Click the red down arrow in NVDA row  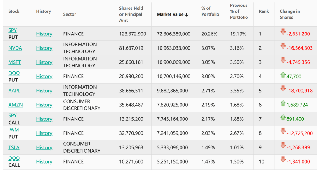283,46
